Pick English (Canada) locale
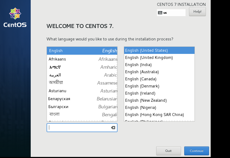This screenshot has height=158, width=230. coord(159,79)
